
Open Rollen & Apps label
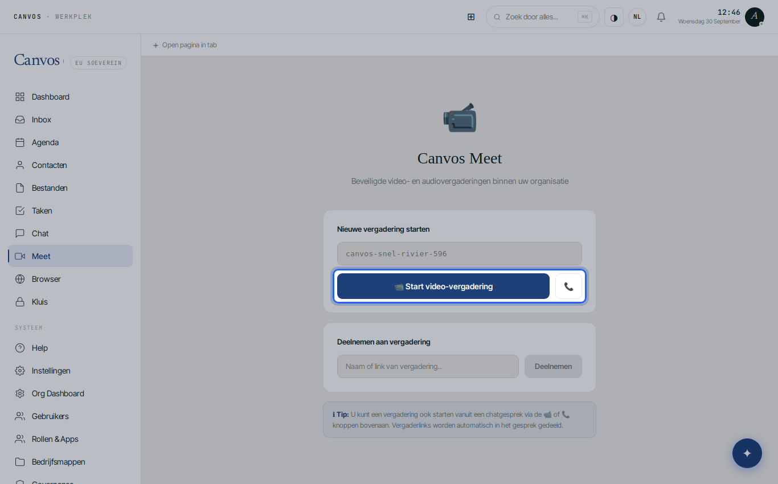click(x=55, y=439)
